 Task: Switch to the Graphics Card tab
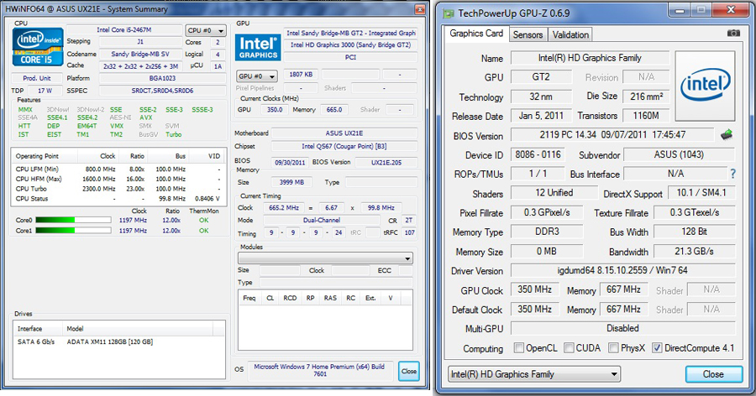click(476, 34)
